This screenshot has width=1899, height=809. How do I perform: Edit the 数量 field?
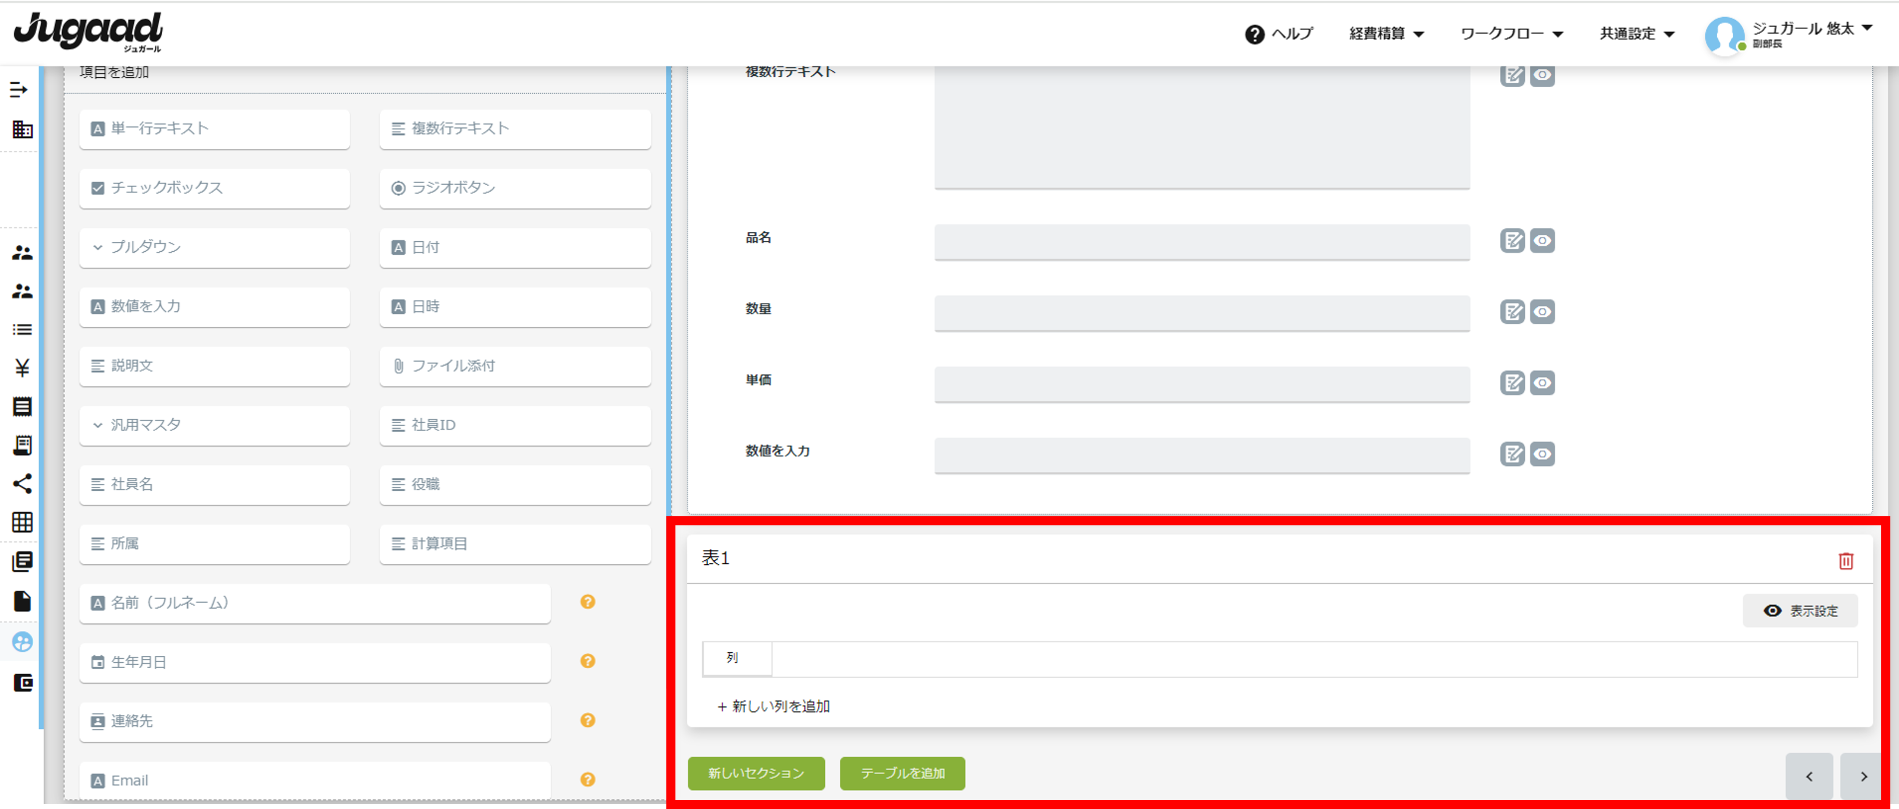1512,311
